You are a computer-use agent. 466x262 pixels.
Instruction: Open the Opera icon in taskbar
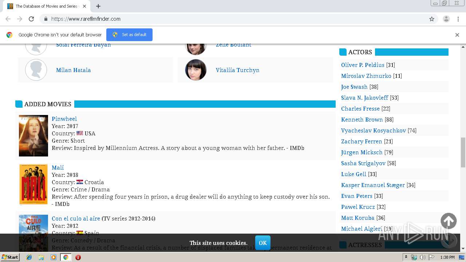point(78,257)
